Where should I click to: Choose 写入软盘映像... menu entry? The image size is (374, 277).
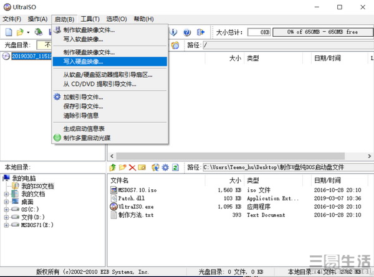(110, 39)
